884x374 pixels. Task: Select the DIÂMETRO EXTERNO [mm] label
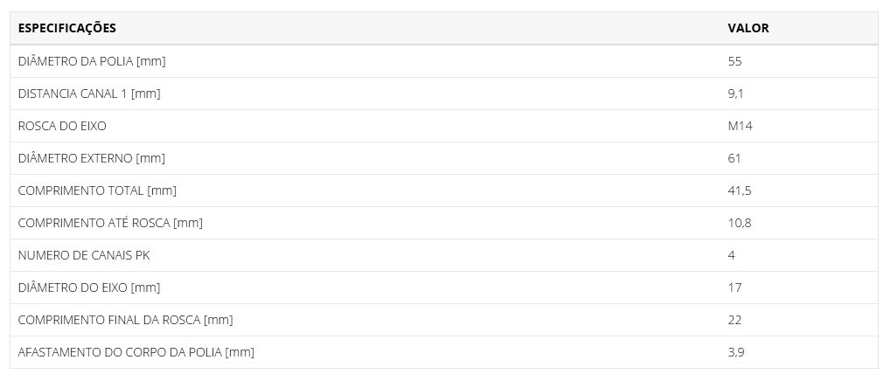pos(91,158)
